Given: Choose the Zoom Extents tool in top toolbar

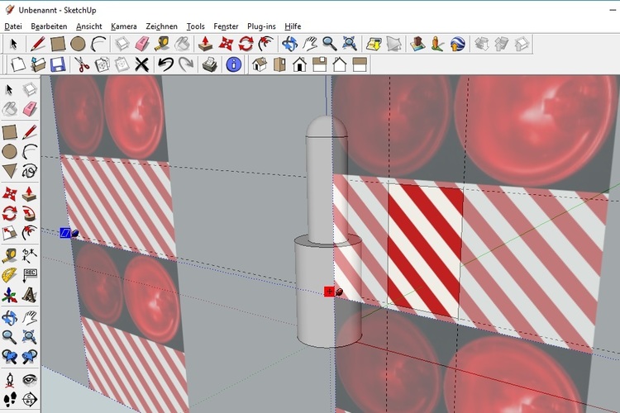Looking at the screenshot, I should 350,44.
